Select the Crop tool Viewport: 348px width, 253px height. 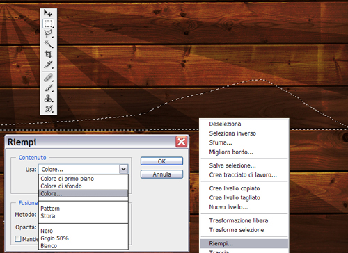[48, 54]
